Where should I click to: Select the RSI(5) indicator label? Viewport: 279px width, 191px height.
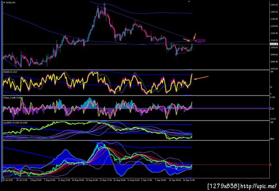coord(10,72)
